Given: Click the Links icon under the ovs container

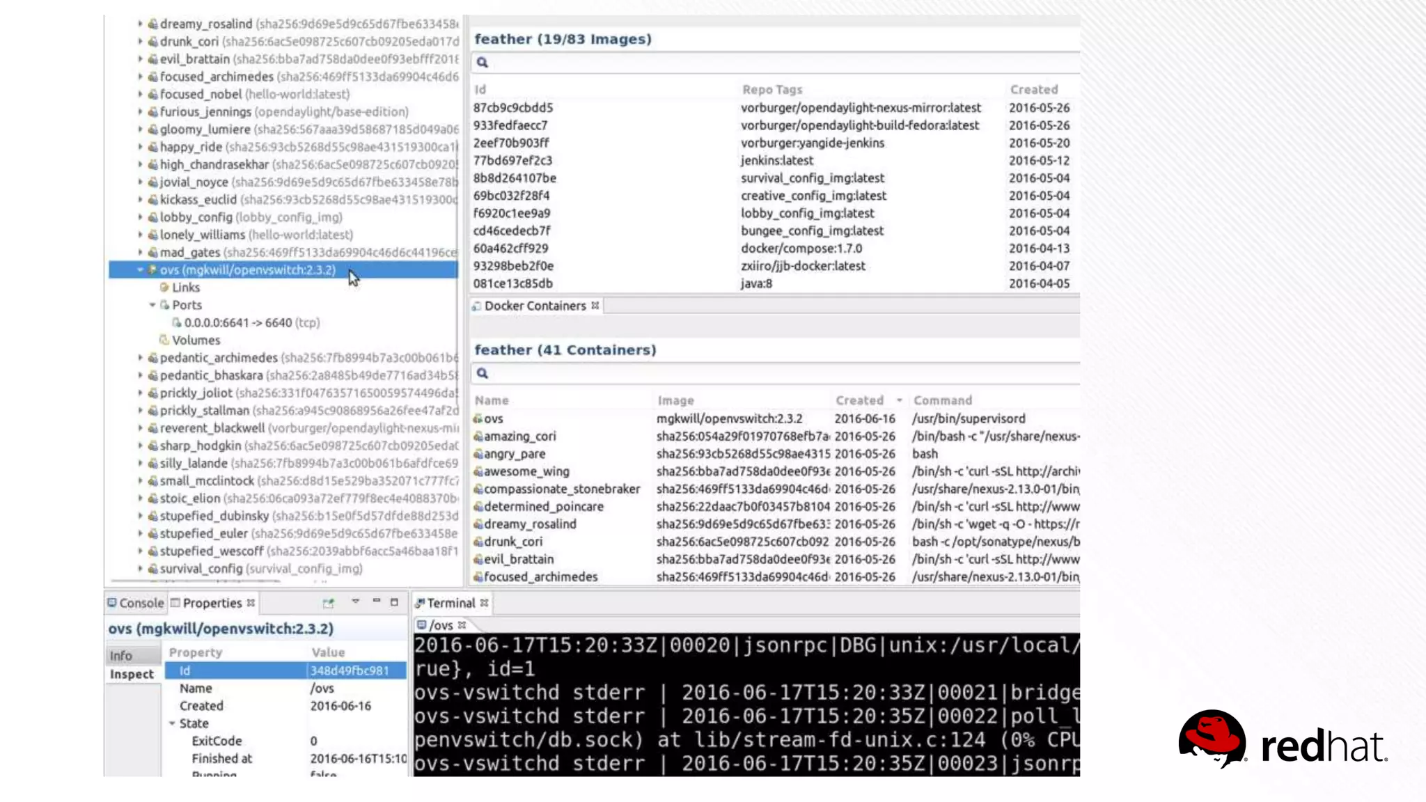Looking at the screenshot, I should point(164,288).
